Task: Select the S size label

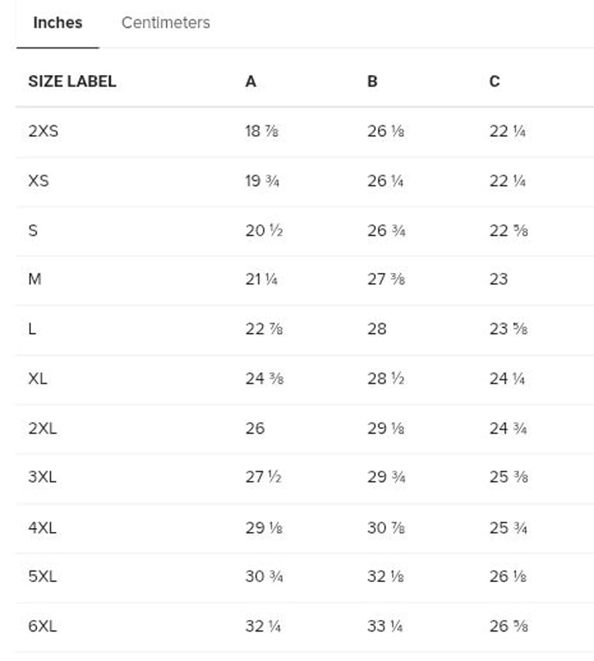Action: click(x=32, y=230)
